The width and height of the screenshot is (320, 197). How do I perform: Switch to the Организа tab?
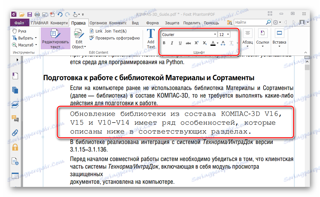coord(98,23)
